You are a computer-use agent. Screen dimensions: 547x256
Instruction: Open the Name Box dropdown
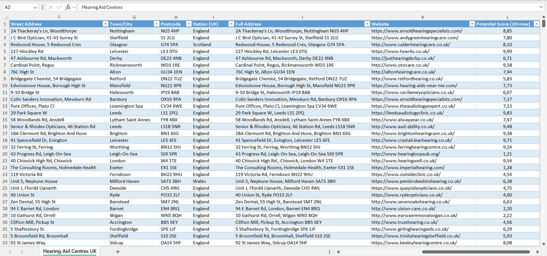(36, 7)
